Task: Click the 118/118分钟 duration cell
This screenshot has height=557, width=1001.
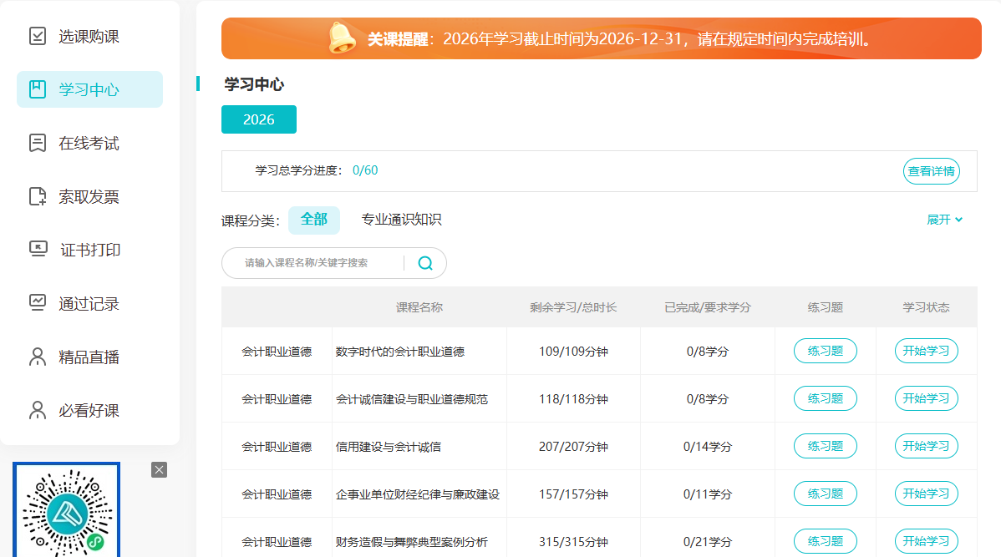Action: coord(573,399)
